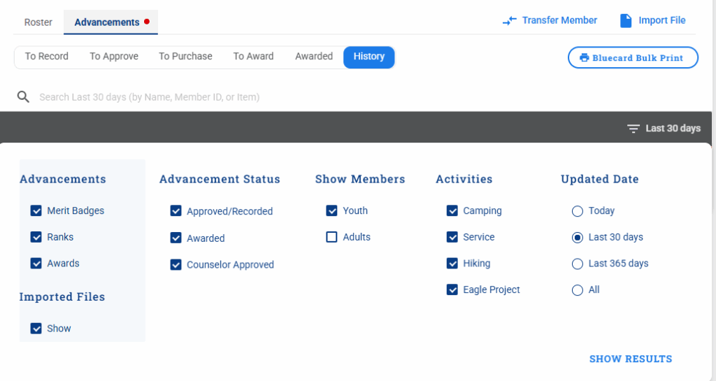Uncheck the Counselor Approved checkbox

(176, 265)
